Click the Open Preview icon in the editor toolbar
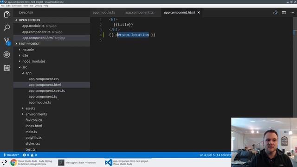Image resolution: width=297 pixels, height=167 pixels. point(275,13)
